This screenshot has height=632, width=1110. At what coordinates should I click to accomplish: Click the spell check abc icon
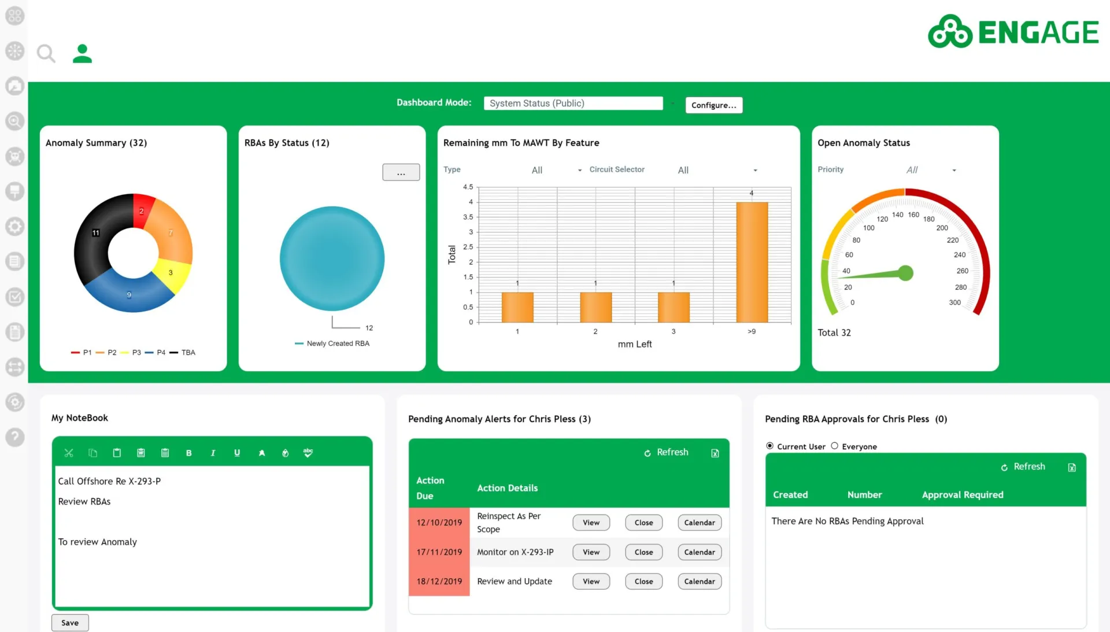tap(308, 453)
